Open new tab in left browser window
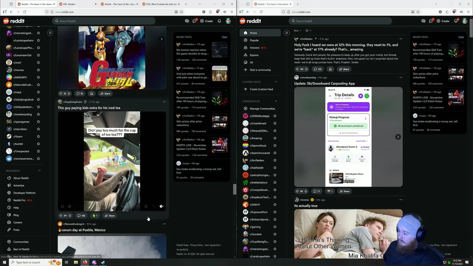 [x=186, y=4]
